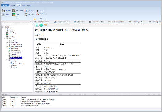
Task: Select highlighted Perforation Report tree item
Action: [16, 58]
